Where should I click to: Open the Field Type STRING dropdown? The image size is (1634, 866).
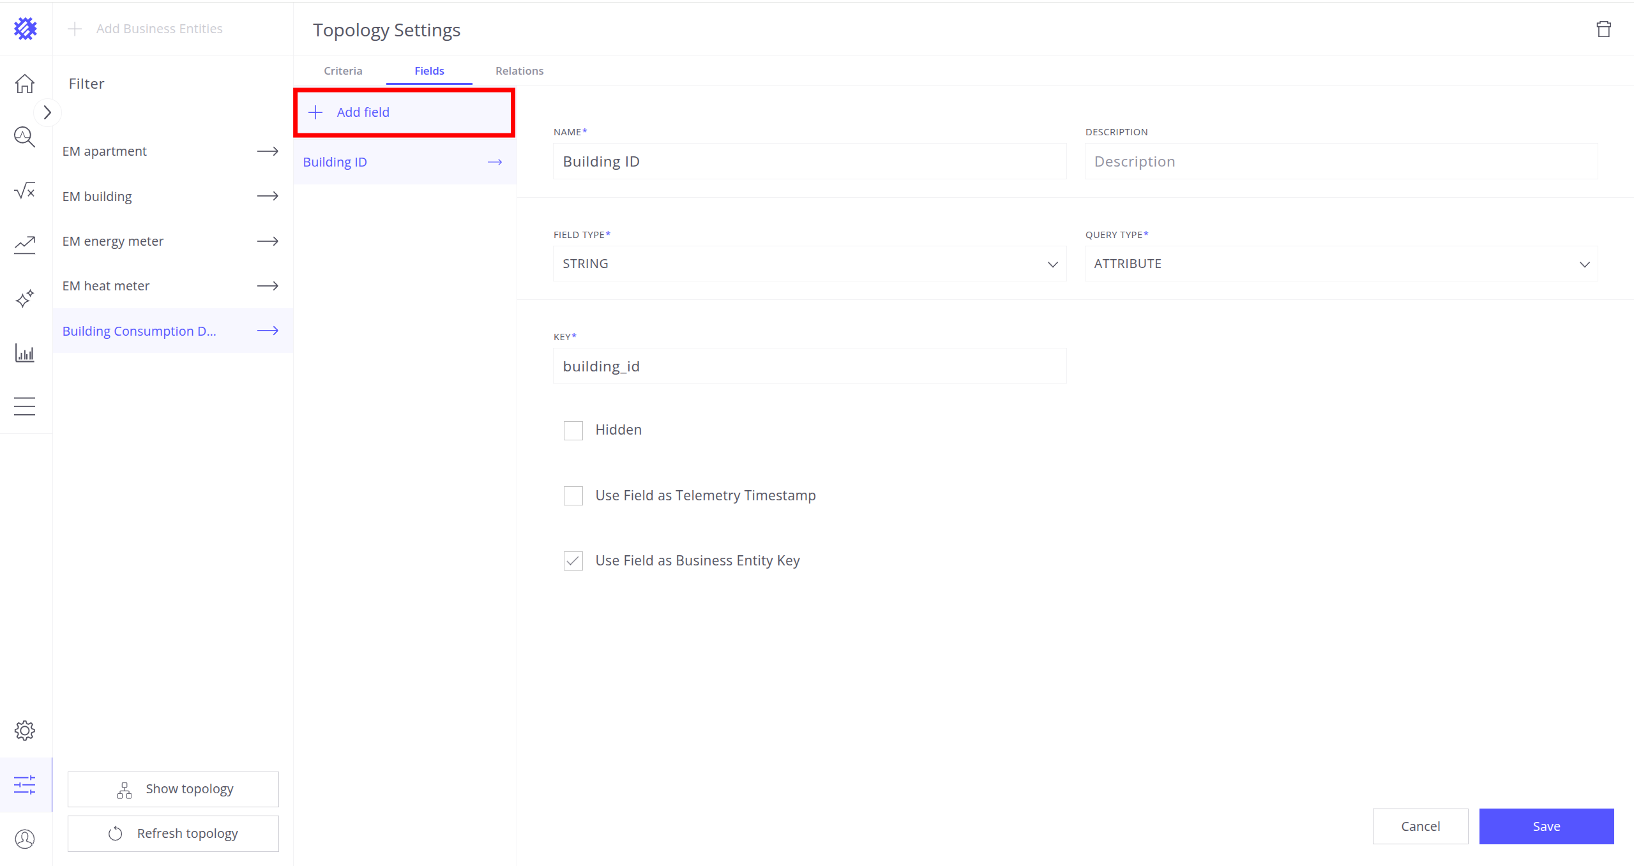tap(809, 264)
